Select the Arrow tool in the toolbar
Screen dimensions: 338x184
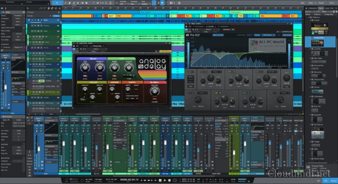pyautogui.click(x=57, y=3)
